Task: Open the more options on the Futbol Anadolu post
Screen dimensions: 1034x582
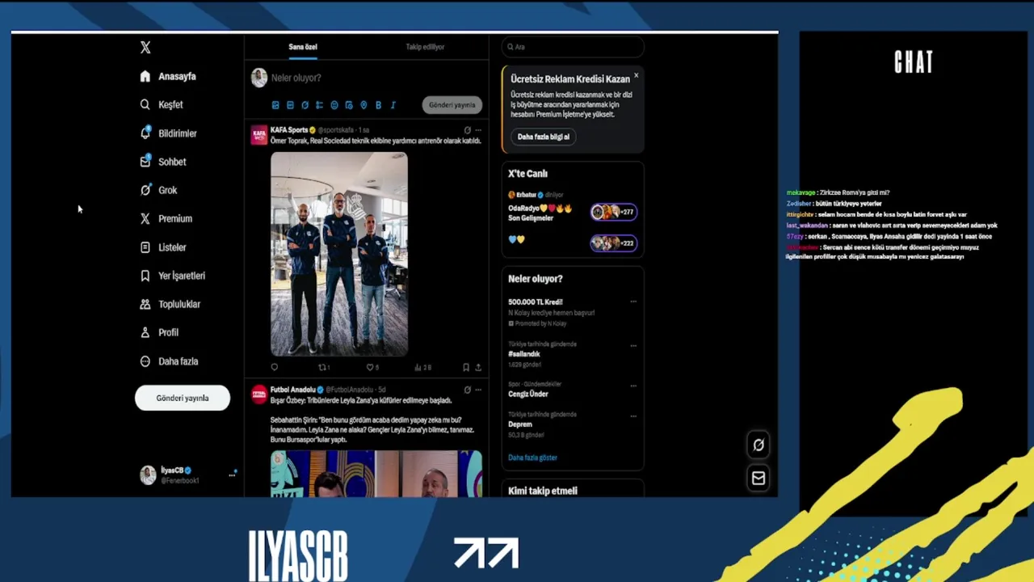Action: [478, 390]
